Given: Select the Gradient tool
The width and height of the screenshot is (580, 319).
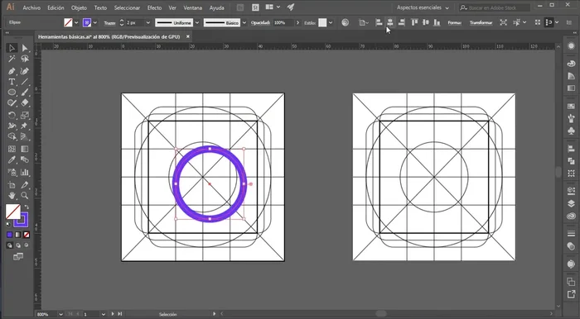Looking at the screenshot, I should pyautogui.click(x=25, y=149).
